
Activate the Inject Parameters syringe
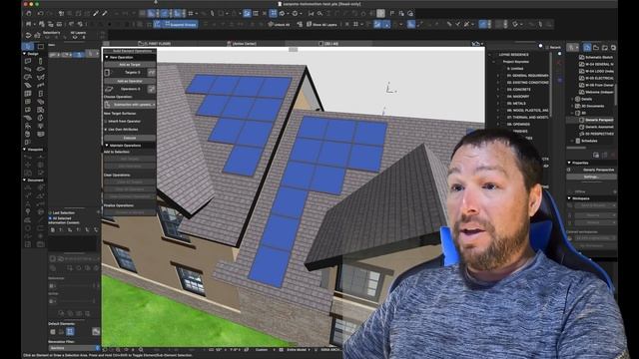coord(105,13)
